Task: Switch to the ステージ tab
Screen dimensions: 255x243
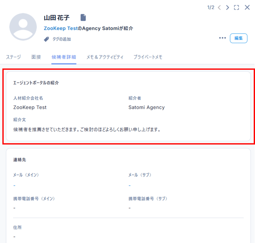Action: [x=13, y=57]
